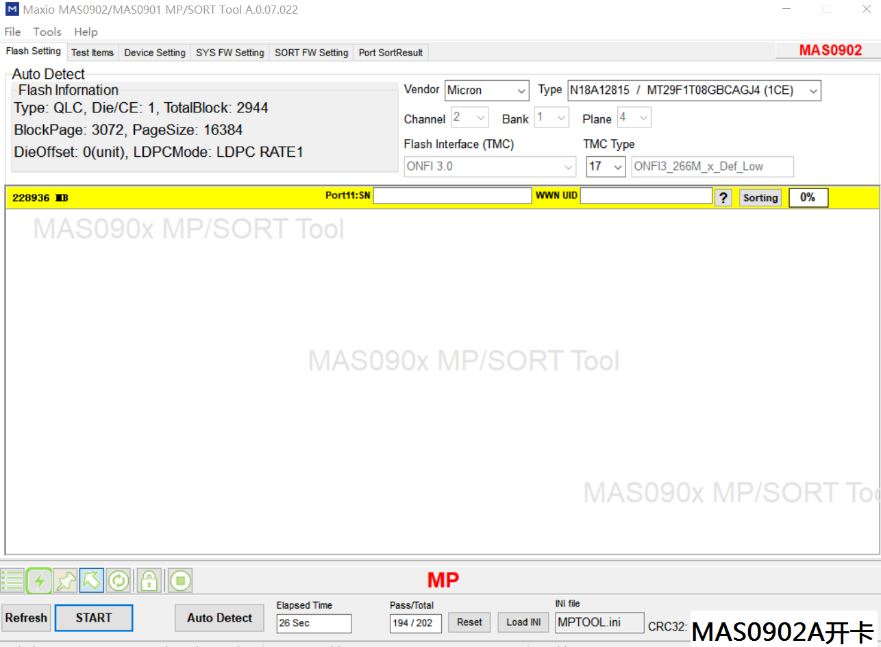Expand the Flash Interface (TMC) dropdown
Image resolution: width=881 pixels, height=647 pixels.
(491, 167)
